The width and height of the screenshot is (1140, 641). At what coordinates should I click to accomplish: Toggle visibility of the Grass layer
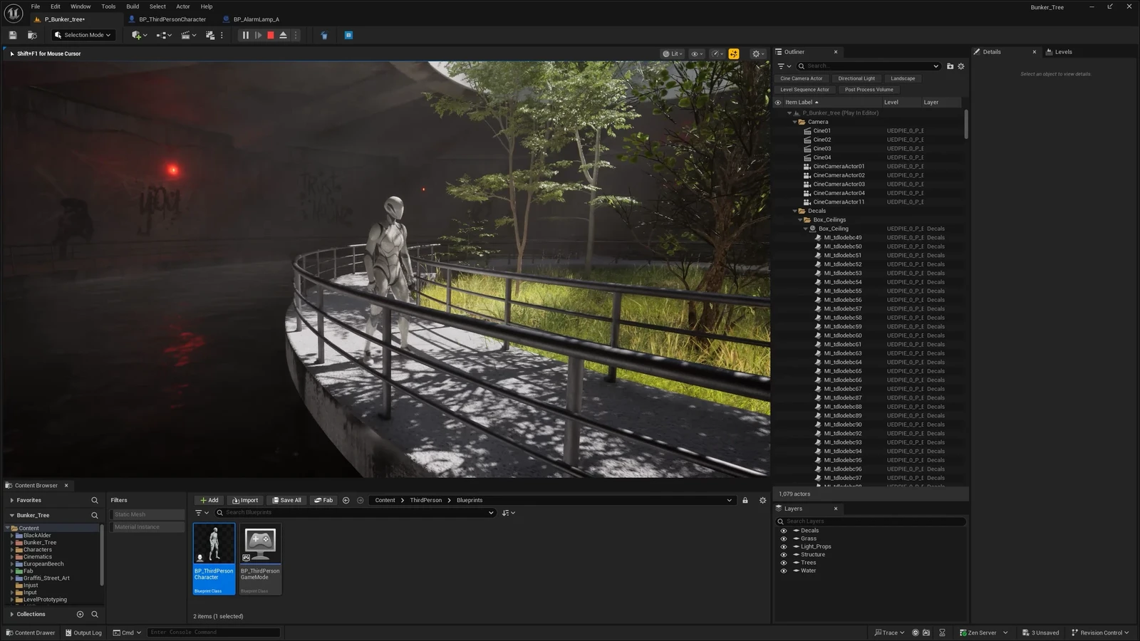784,538
